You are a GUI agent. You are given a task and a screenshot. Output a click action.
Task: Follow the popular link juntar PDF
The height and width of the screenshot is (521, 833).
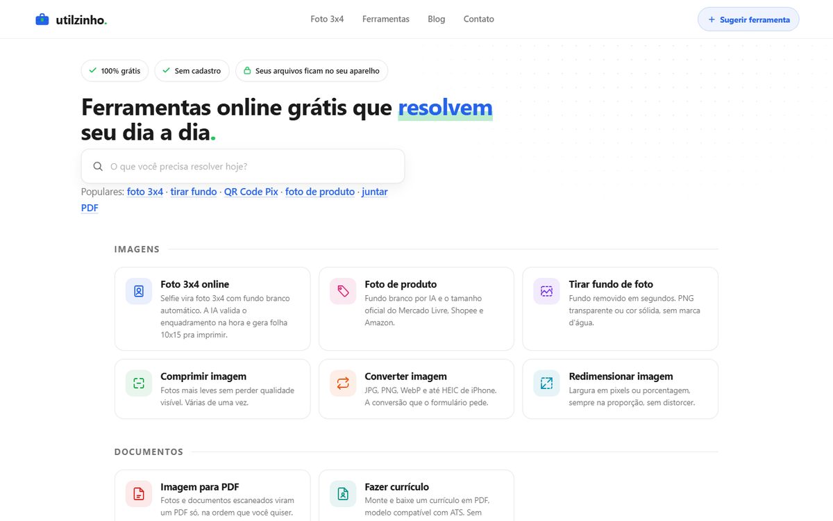click(375, 192)
